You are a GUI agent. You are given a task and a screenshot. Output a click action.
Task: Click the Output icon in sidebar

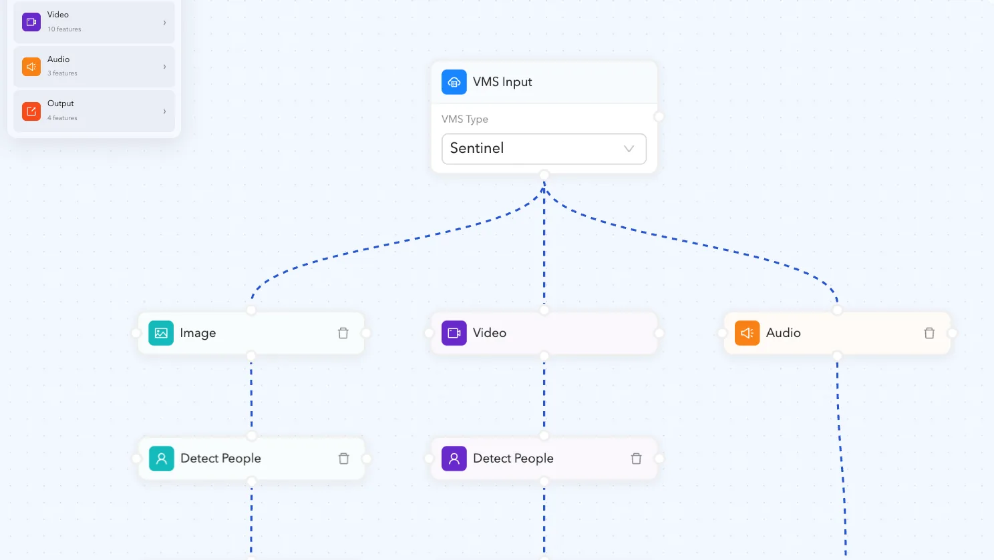pyautogui.click(x=31, y=111)
